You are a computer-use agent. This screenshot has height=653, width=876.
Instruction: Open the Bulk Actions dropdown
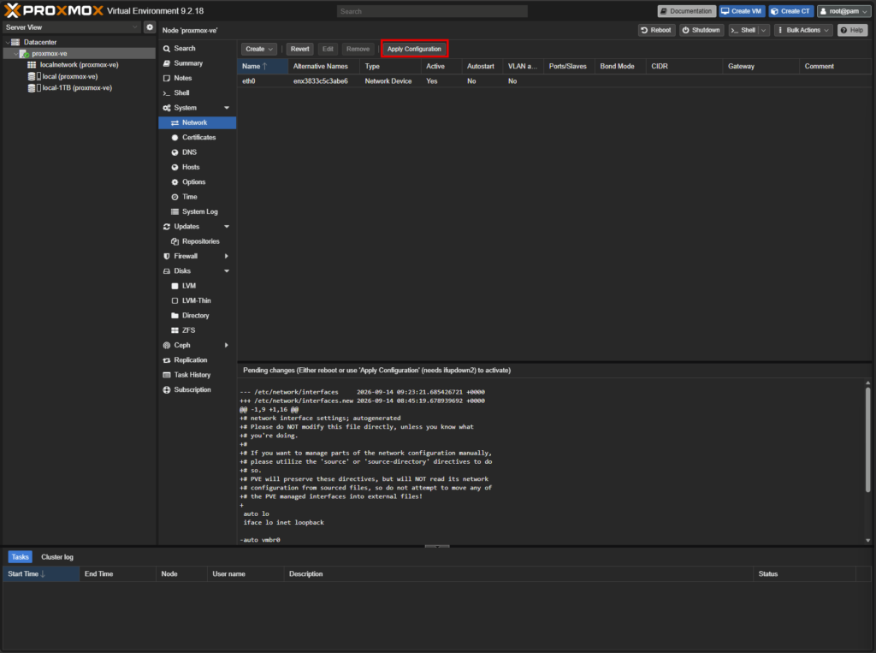pyautogui.click(x=802, y=30)
